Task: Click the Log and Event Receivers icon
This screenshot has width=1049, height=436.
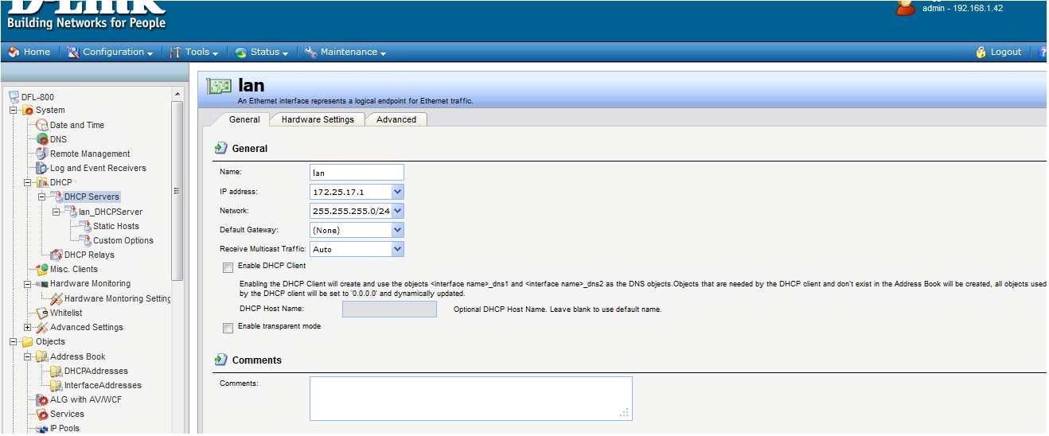Action: click(43, 168)
